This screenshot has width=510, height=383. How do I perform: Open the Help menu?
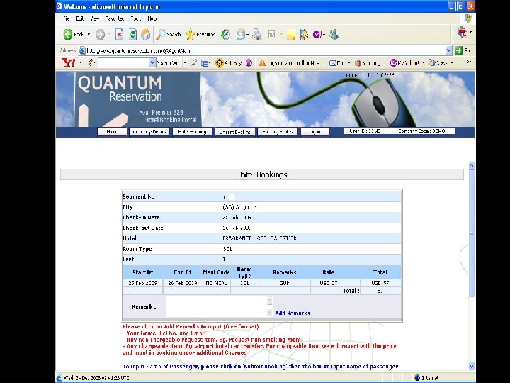pos(152,18)
